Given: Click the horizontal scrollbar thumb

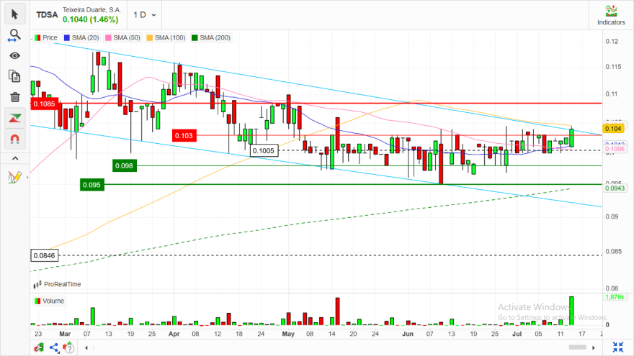Looking at the screenshot, I should (577, 347).
